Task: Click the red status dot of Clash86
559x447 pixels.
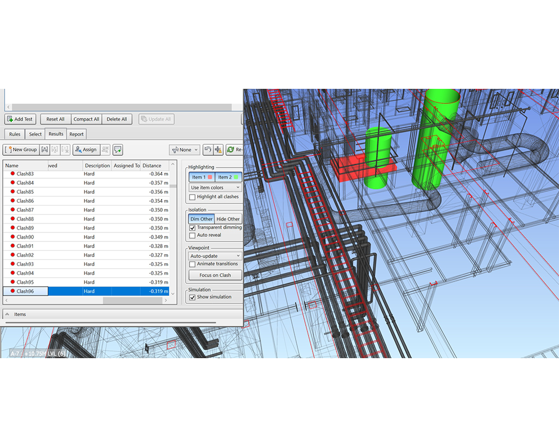Action: tap(12, 201)
